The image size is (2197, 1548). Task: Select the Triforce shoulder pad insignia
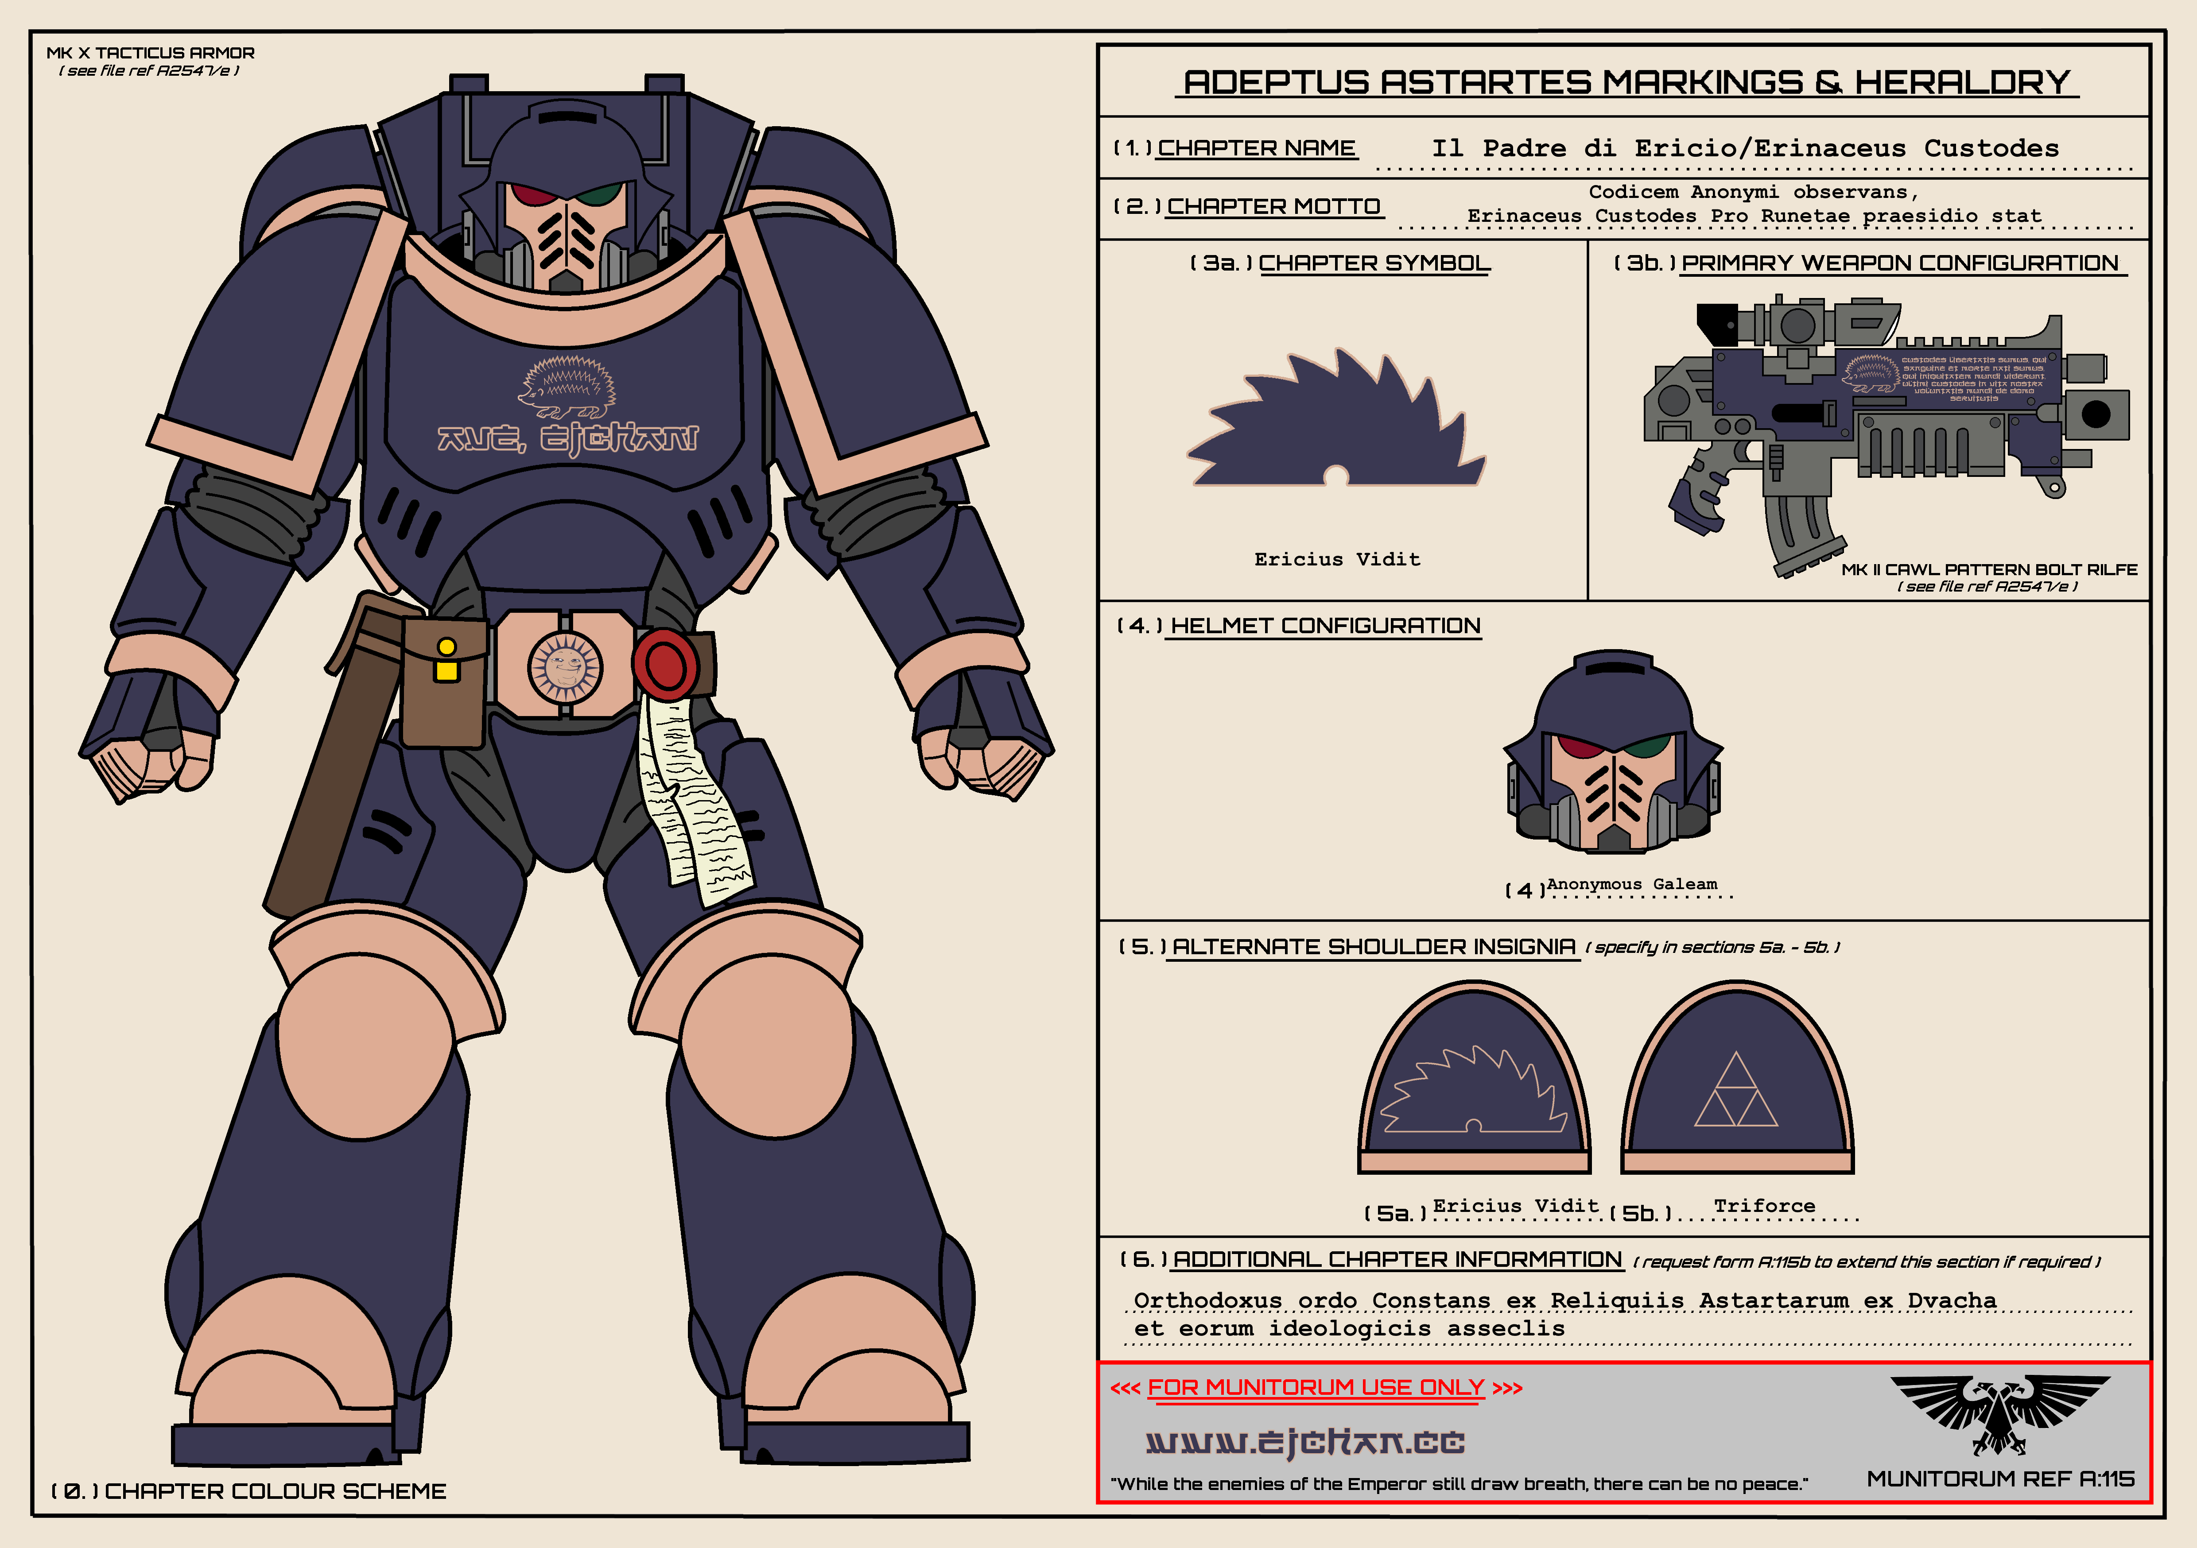[x=1737, y=1077]
